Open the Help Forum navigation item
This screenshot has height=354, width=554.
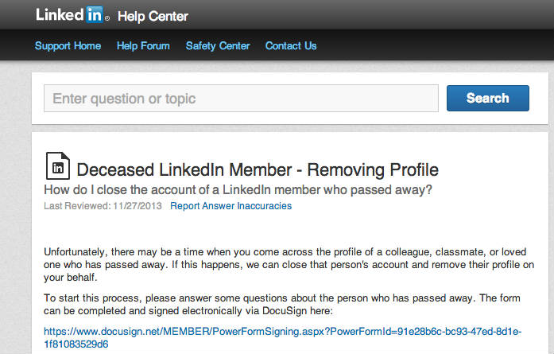pyautogui.click(x=143, y=45)
